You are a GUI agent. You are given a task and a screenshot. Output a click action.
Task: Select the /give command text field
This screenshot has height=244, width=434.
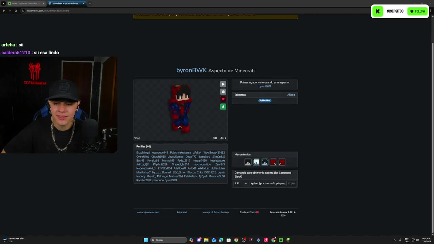[x=268, y=183]
